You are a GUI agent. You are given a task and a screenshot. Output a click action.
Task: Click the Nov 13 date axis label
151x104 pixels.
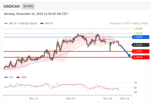pos(71,98)
